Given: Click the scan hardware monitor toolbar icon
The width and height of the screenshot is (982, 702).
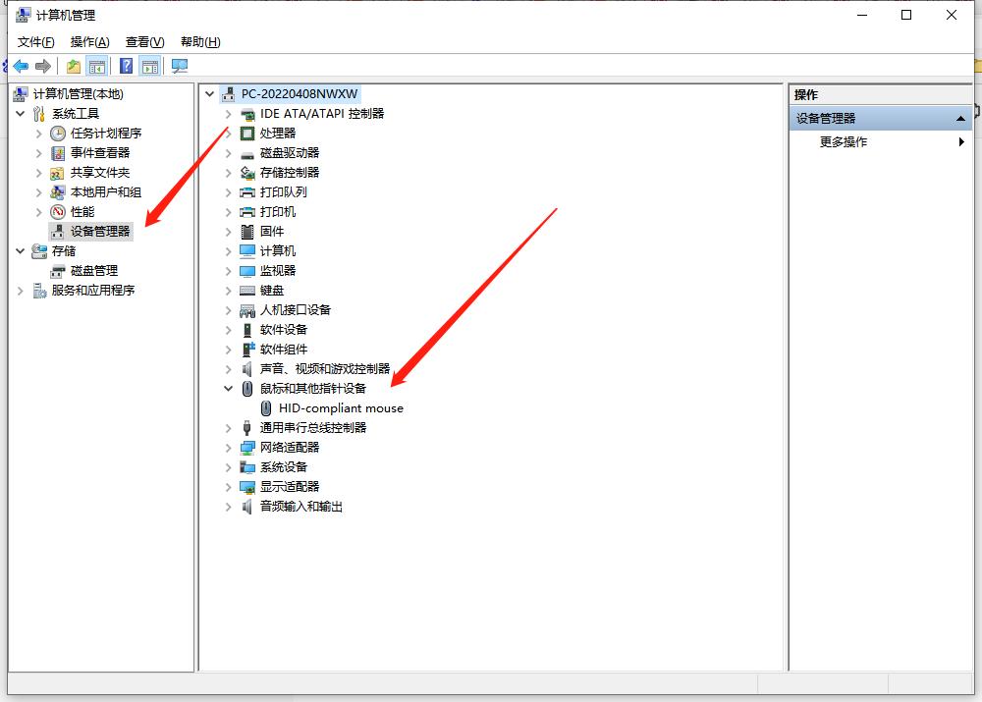Looking at the screenshot, I should click(x=180, y=66).
